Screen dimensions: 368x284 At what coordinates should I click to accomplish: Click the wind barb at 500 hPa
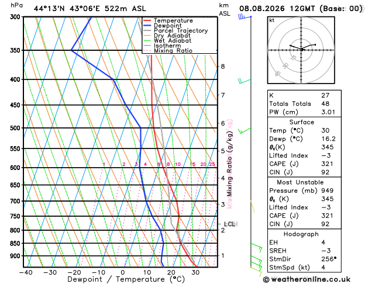coord(245,130)
